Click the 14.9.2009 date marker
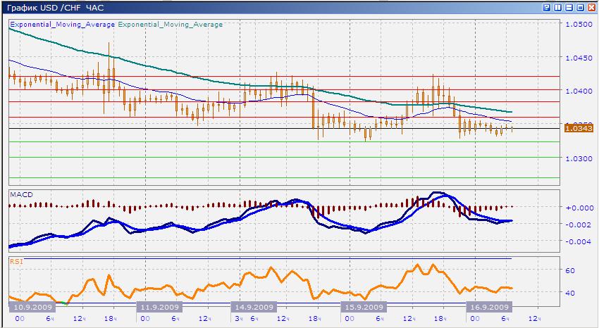This screenshot has height=328, width=599. tap(253, 308)
